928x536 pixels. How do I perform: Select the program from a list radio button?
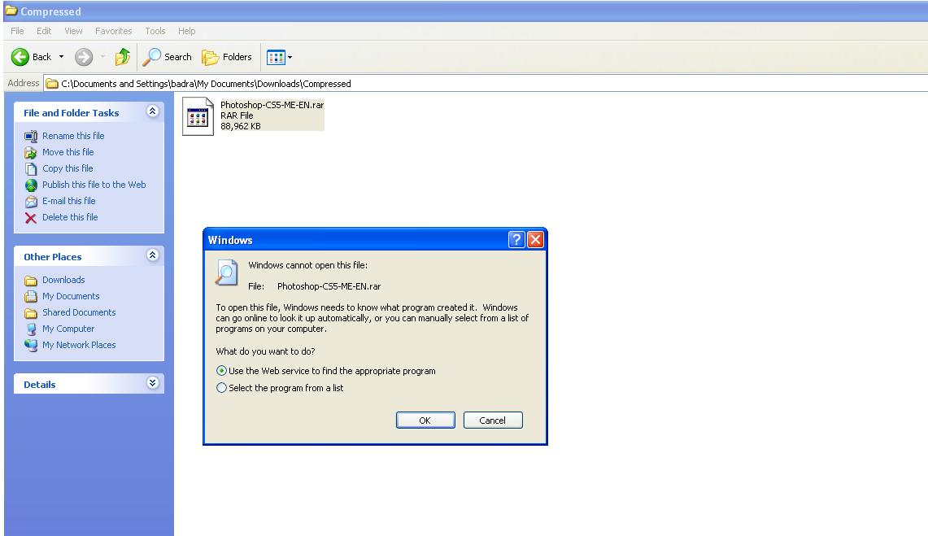point(221,388)
